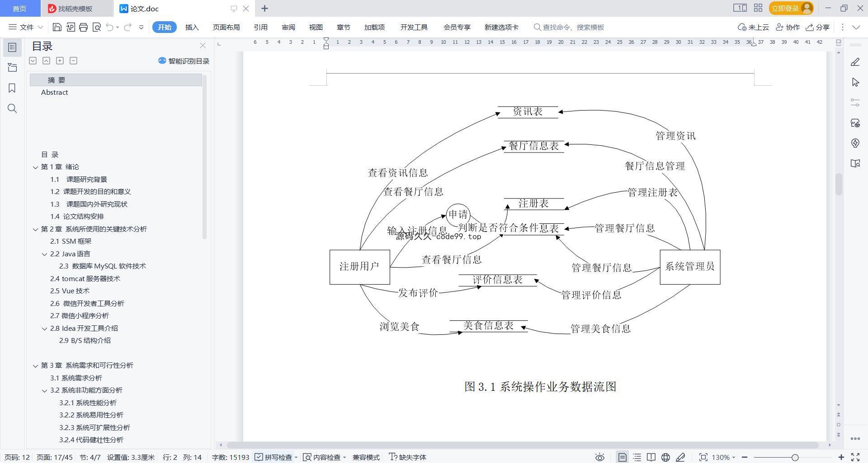The width and height of the screenshot is (868, 463).
Task: Click the Redo arrow icon
Action: pyautogui.click(x=127, y=27)
